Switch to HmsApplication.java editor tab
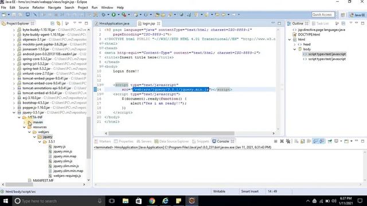Viewport: 367px width, 206px height. coord(114,23)
